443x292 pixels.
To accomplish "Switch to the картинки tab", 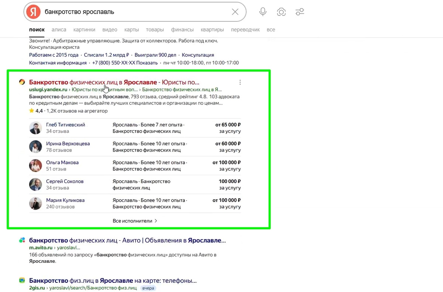I will coord(84,30).
